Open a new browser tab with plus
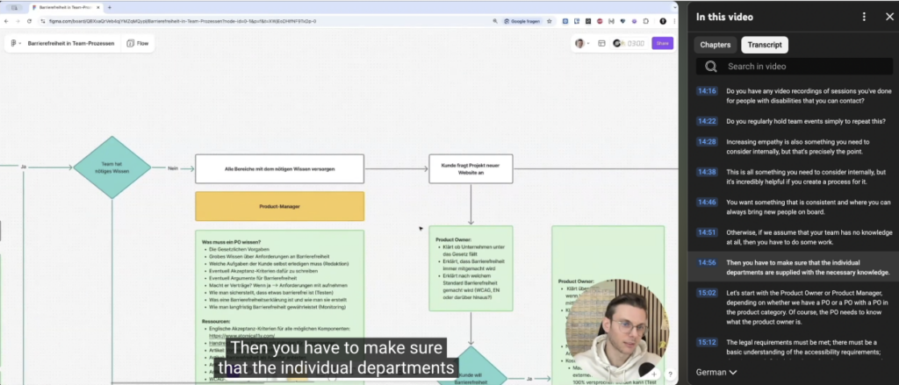The image size is (899, 385). click(110, 7)
